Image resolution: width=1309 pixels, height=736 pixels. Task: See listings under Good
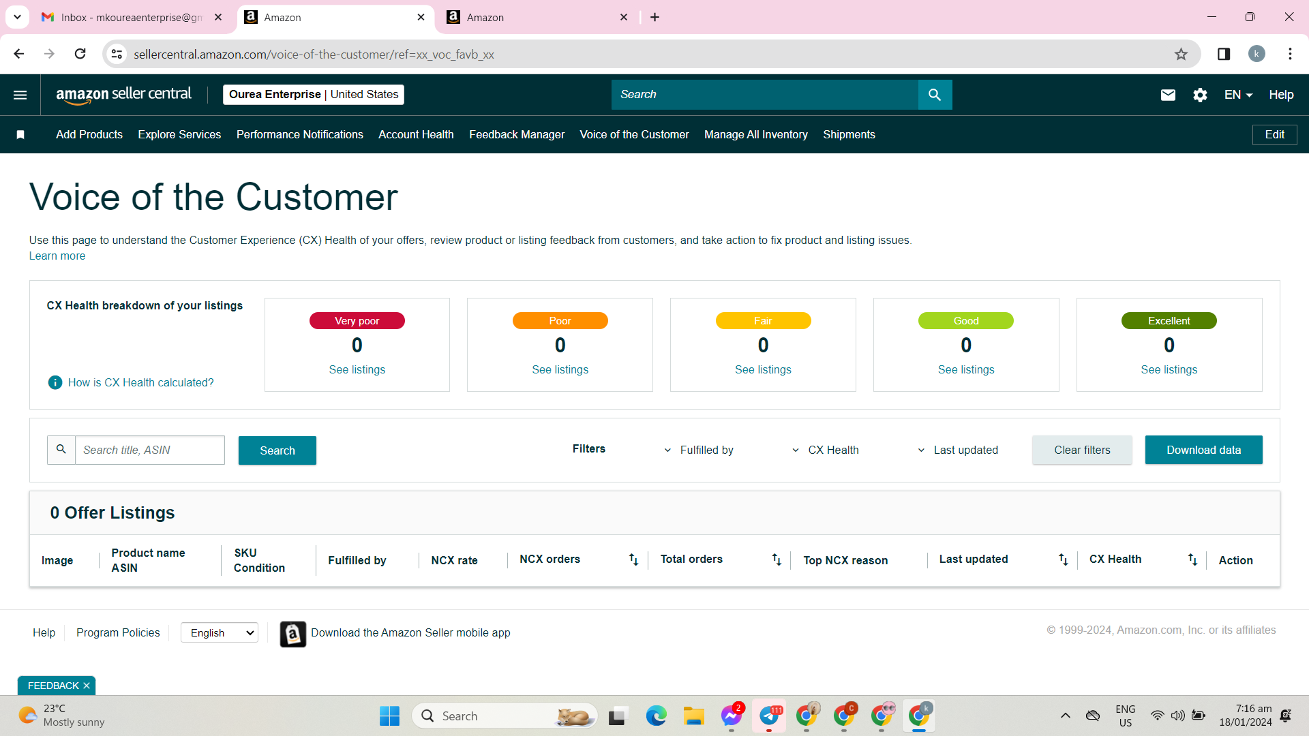[966, 370]
